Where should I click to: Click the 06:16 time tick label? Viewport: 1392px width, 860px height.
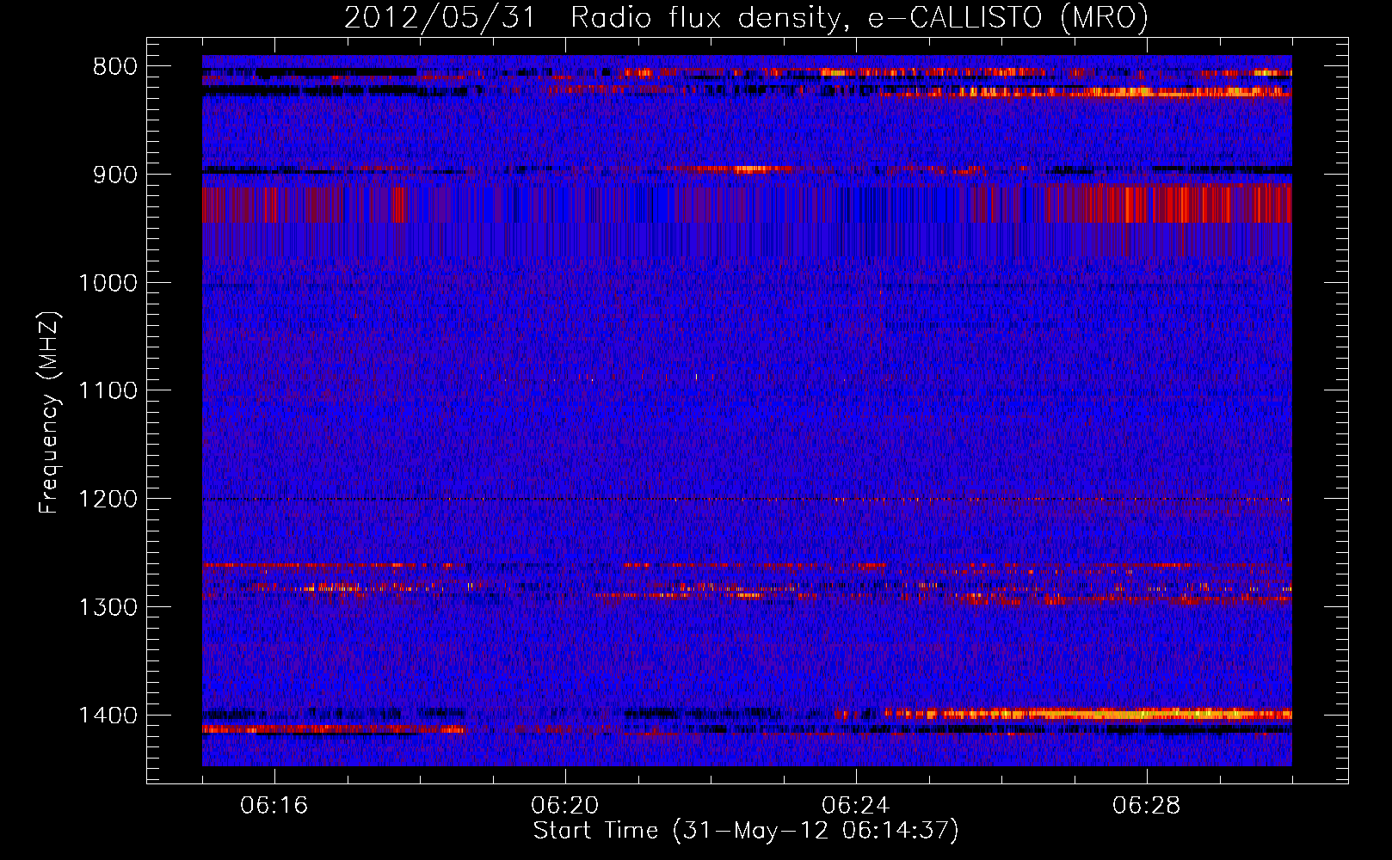pos(274,806)
